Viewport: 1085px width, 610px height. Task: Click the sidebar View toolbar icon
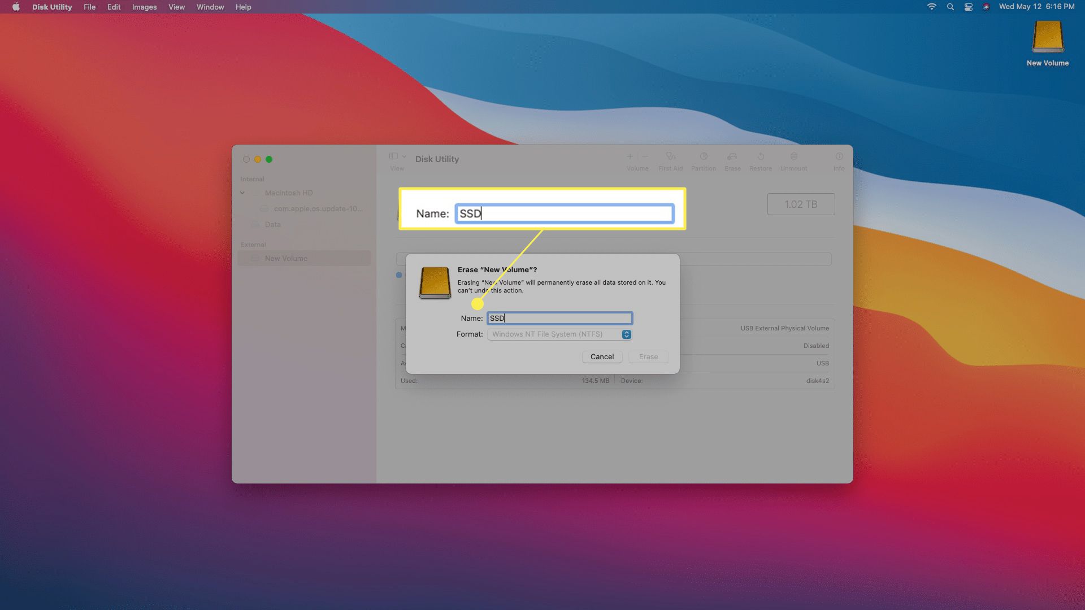[x=394, y=156]
